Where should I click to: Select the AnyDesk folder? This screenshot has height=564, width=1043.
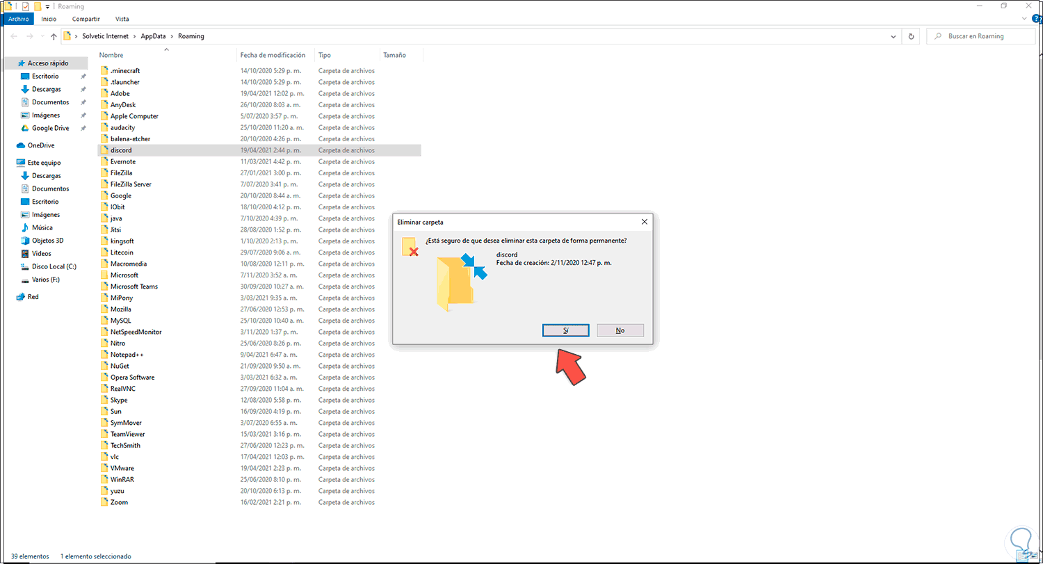point(259,105)
